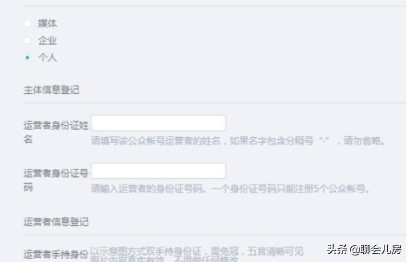Select the 个人 radio button
409x262 pixels.
[27, 57]
